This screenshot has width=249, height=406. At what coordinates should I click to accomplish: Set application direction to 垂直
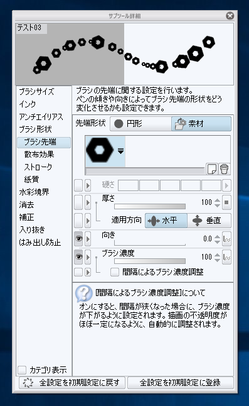point(209,221)
